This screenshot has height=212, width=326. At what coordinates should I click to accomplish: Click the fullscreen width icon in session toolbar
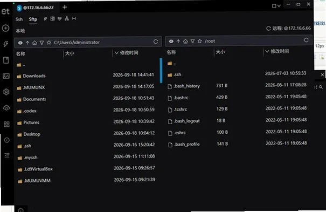pyautogui.click(x=74, y=18)
